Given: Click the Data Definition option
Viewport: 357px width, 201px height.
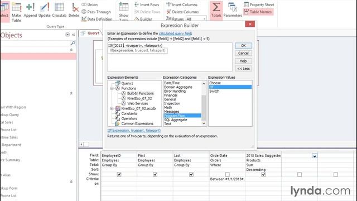Looking at the screenshot, I should (97, 19).
